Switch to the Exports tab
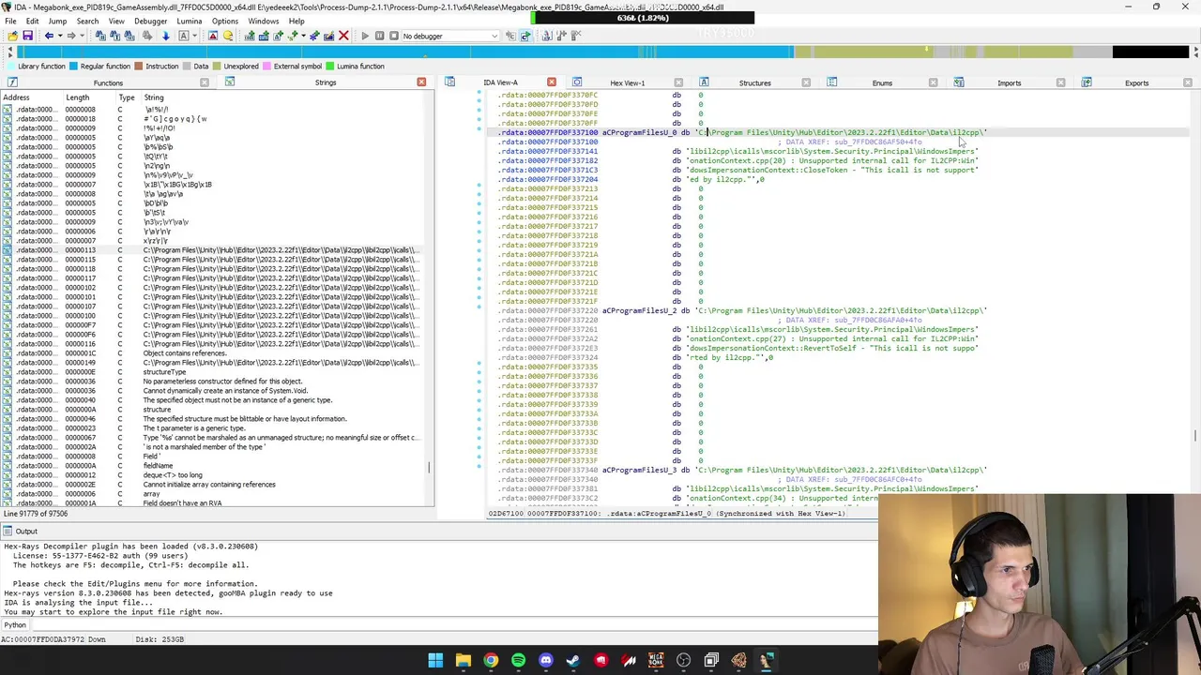This screenshot has height=675, width=1201. pos(1136,82)
